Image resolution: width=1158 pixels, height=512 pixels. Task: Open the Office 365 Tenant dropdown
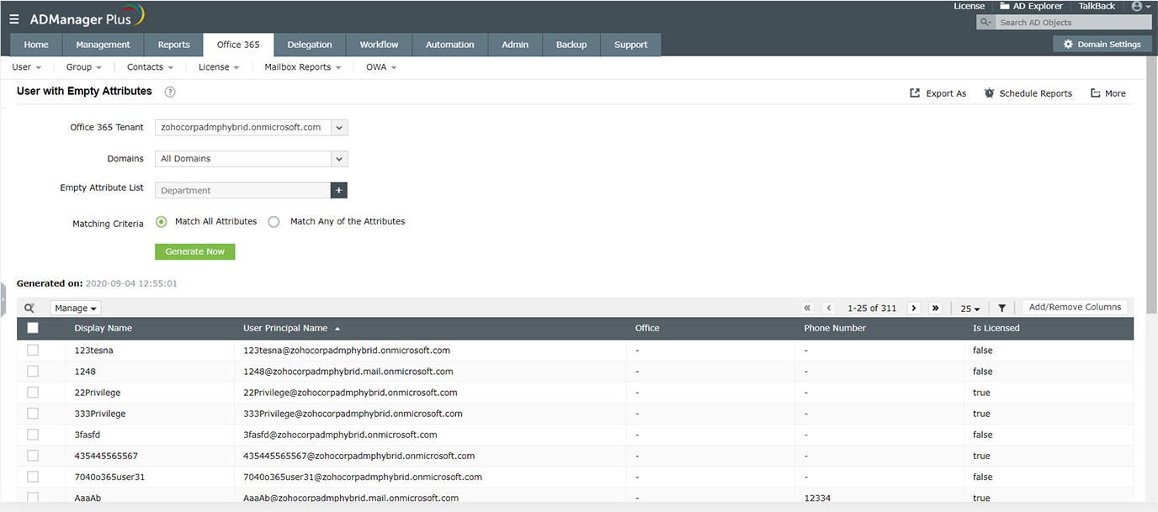[x=339, y=127]
